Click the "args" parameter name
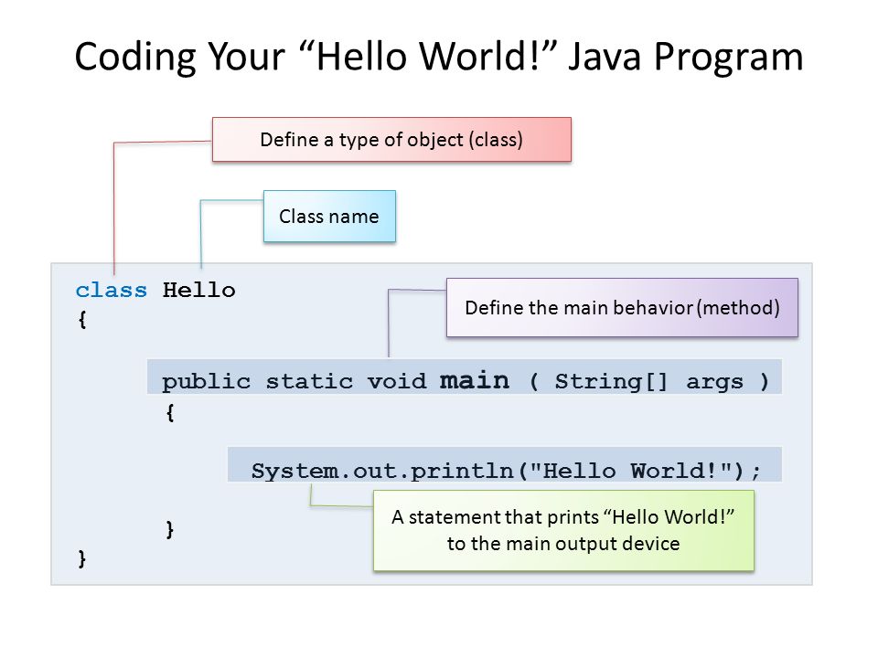 coord(714,382)
